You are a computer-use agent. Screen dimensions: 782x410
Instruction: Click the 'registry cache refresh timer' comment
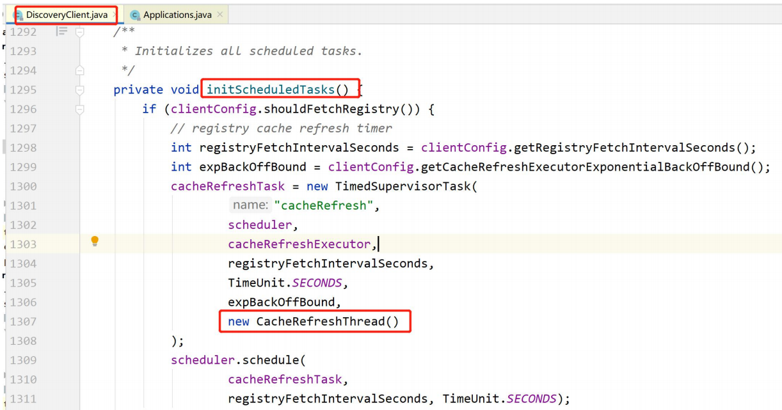[282, 129]
